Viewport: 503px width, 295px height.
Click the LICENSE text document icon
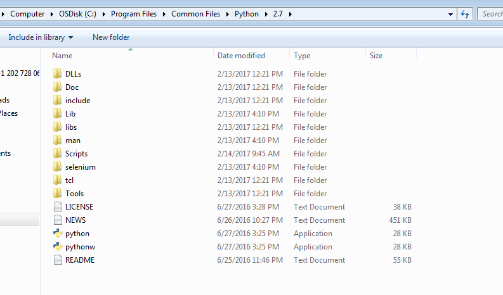click(x=58, y=206)
